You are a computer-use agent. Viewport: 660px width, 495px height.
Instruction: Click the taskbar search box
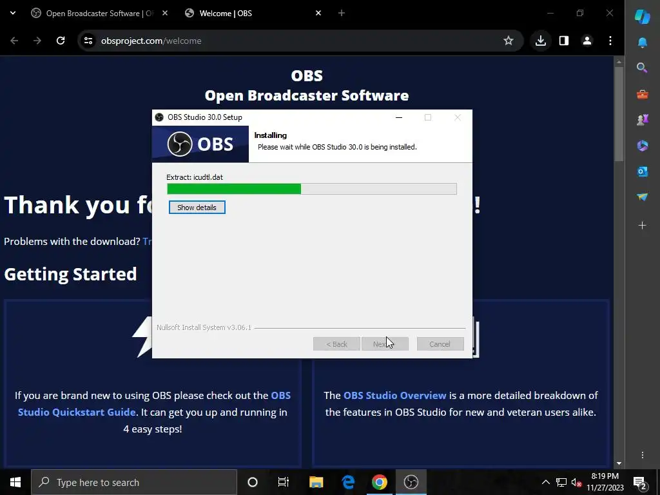click(x=134, y=482)
